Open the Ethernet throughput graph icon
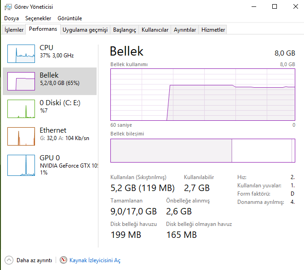This screenshot has width=304, height=270. click(x=21, y=136)
